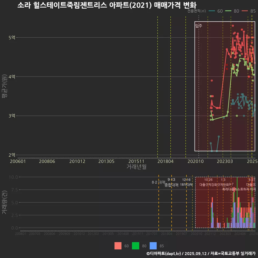Click the '6·27' policy date annotation
Viewport: 258px width, 258px height.
(x=252, y=180)
